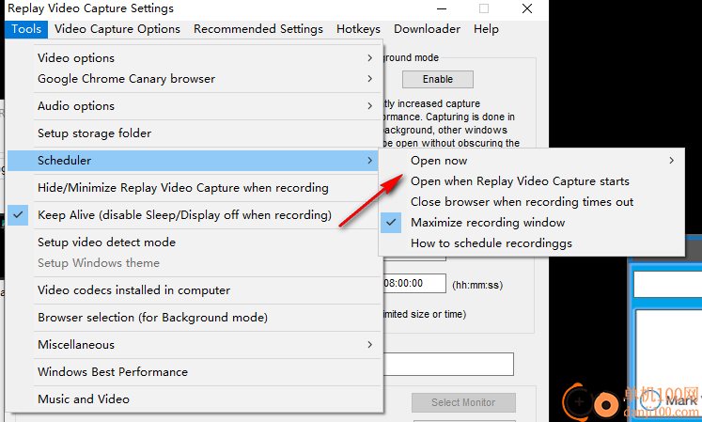
Task: Select Windows Best Performance
Action: click(x=194, y=372)
